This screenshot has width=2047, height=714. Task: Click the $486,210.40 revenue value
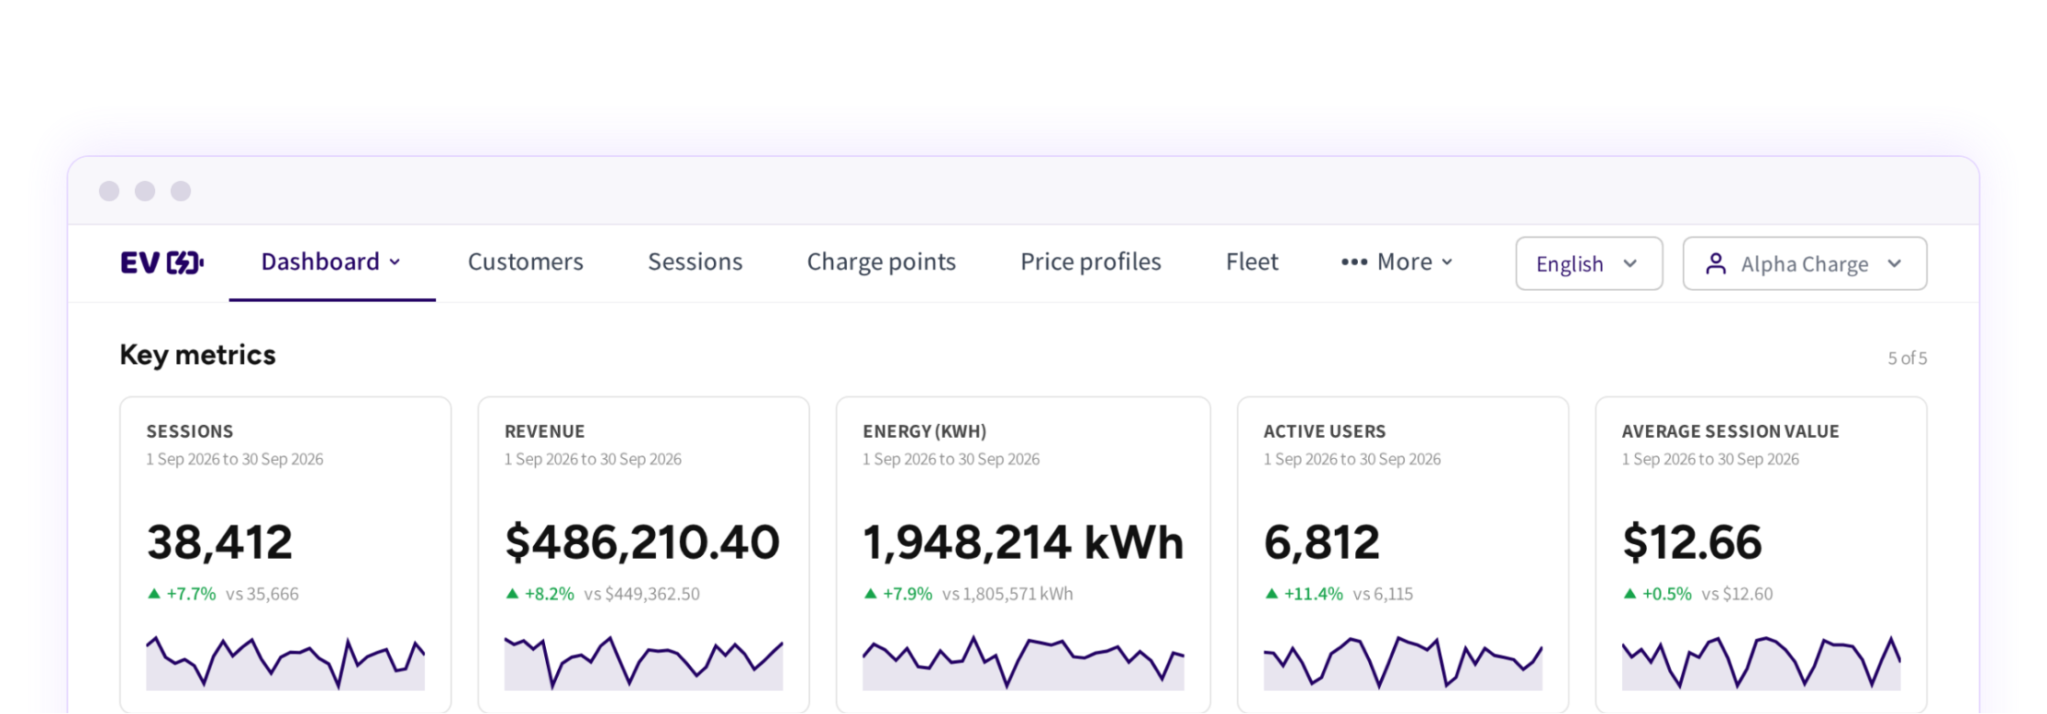[642, 542]
